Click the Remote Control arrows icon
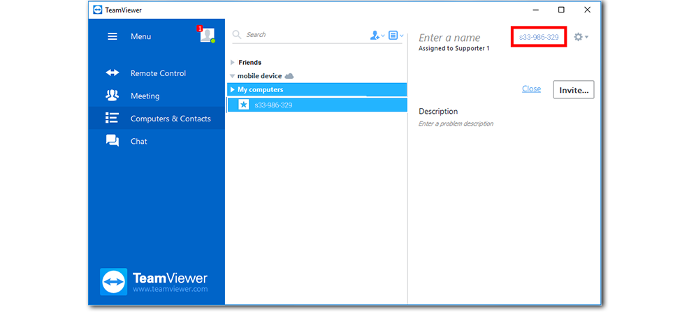Viewport: 689px width, 314px height. click(x=113, y=73)
